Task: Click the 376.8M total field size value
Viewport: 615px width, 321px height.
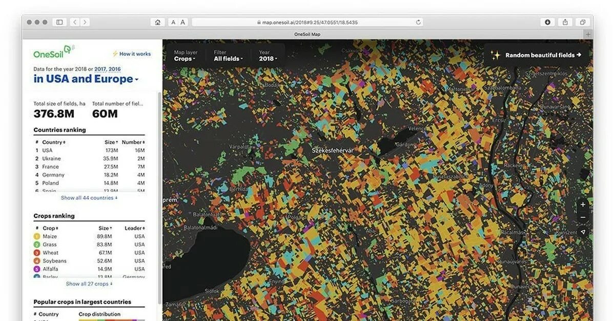Action: click(54, 114)
